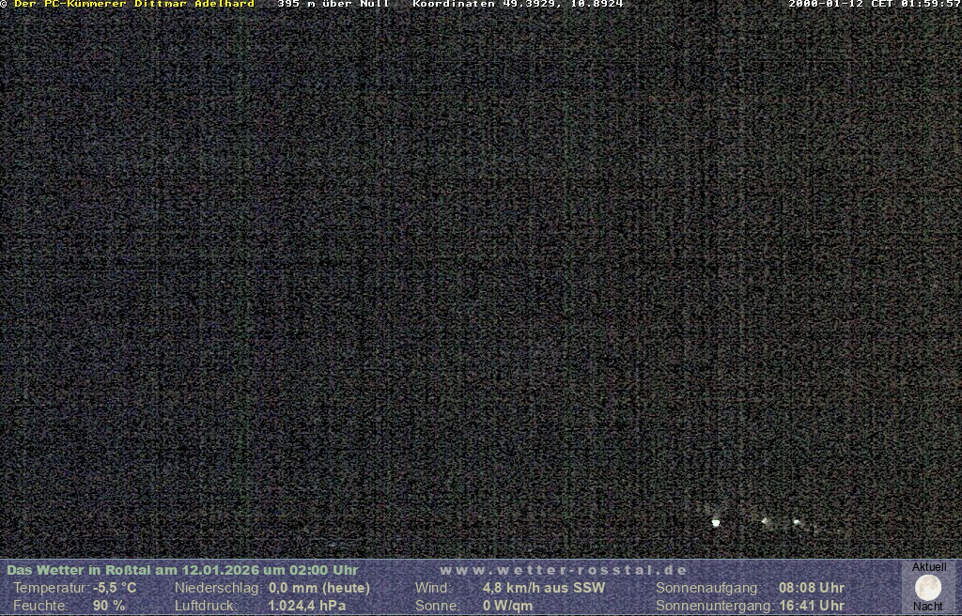Click the humidity reading 90 %

(109, 606)
